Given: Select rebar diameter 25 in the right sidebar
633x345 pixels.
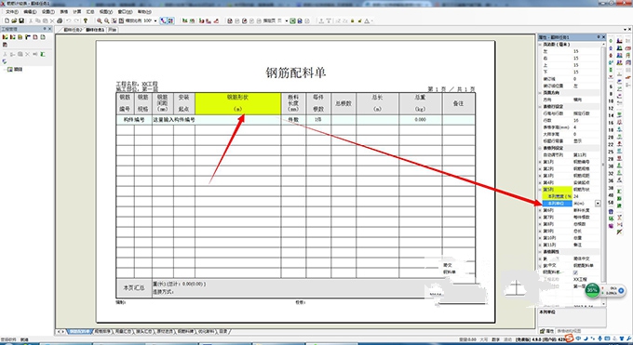Looking at the screenshot, I should [x=611, y=152].
